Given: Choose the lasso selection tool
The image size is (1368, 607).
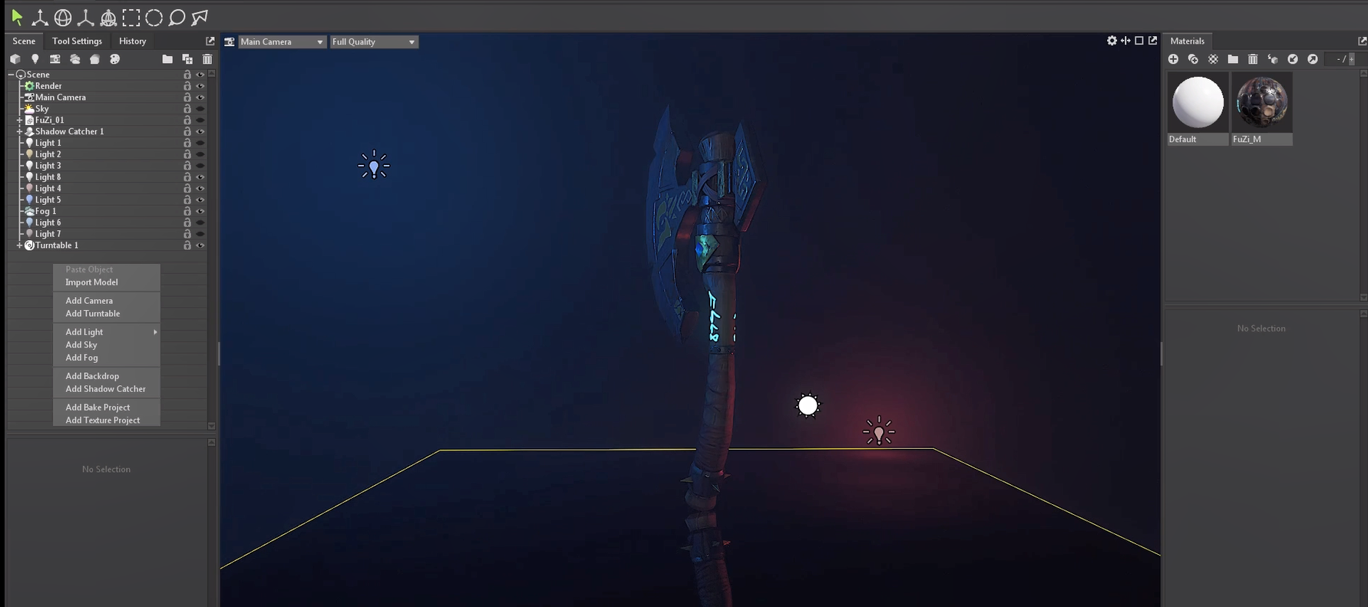Looking at the screenshot, I should [x=177, y=18].
